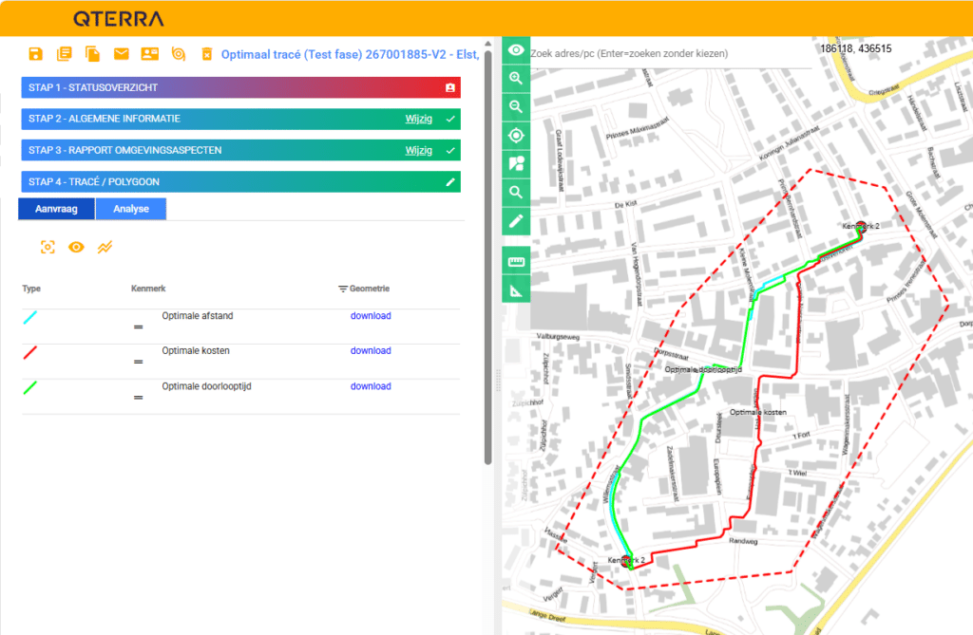The width and height of the screenshot is (973, 635).
Task: Click the green line swatch for Optimale doorlooptijd
Action: coord(29,388)
